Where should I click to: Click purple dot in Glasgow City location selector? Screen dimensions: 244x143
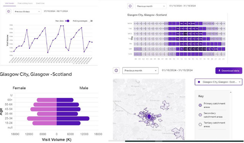coord(199,82)
